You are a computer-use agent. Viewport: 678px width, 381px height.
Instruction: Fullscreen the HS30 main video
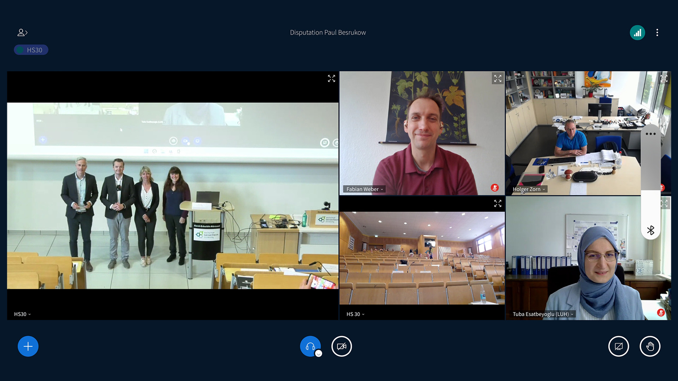[x=331, y=79]
